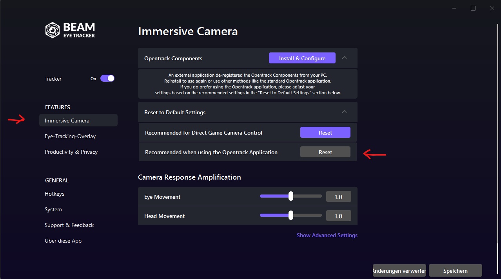Select System in the sidebar

(x=53, y=209)
